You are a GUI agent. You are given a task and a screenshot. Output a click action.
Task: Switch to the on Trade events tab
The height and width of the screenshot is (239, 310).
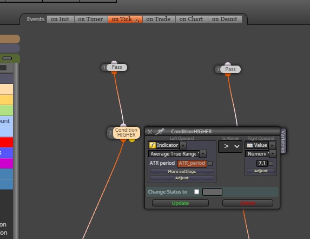coord(158,19)
